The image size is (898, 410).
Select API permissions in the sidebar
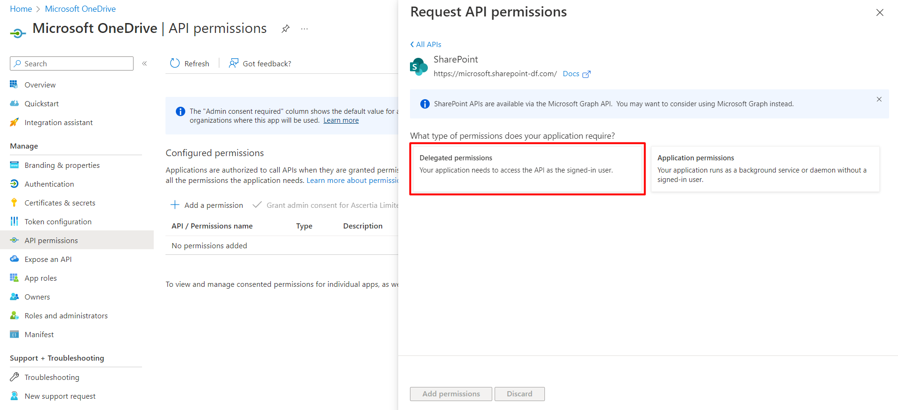[x=77, y=240]
